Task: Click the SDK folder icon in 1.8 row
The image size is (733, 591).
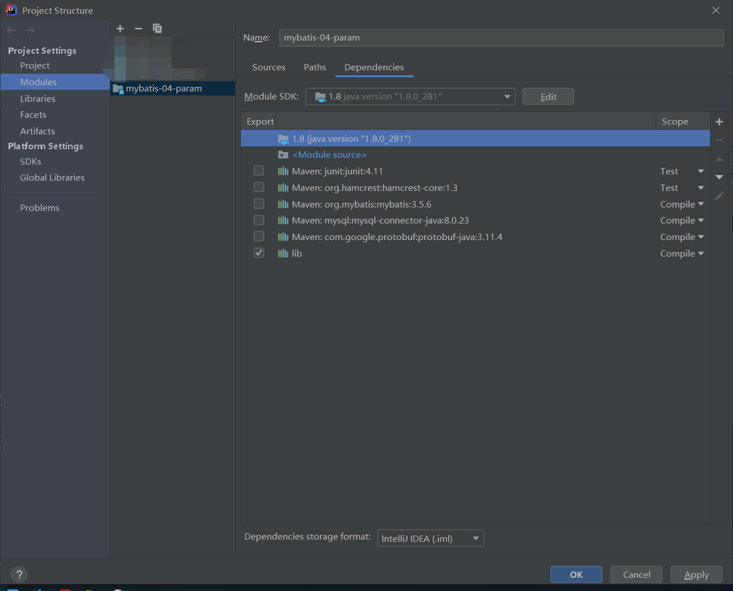Action: [x=283, y=139]
